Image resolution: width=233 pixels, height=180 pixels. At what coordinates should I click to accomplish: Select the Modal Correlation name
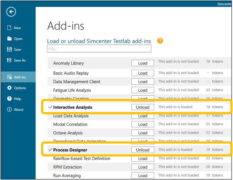coord(70,124)
